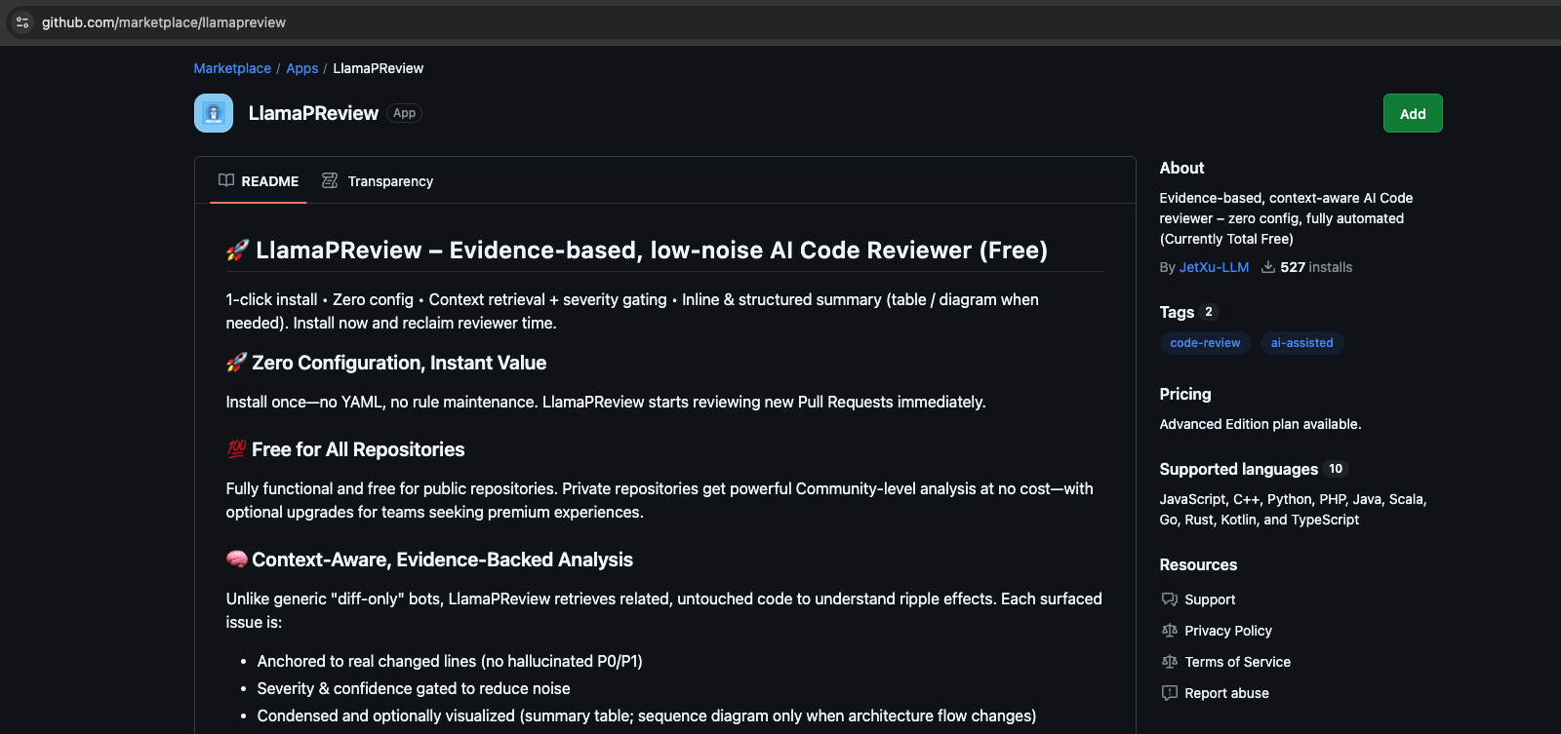Viewport: 1561px width, 734px height.
Task: Click the Terms of Service scales icon
Action: coord(1170,662)
